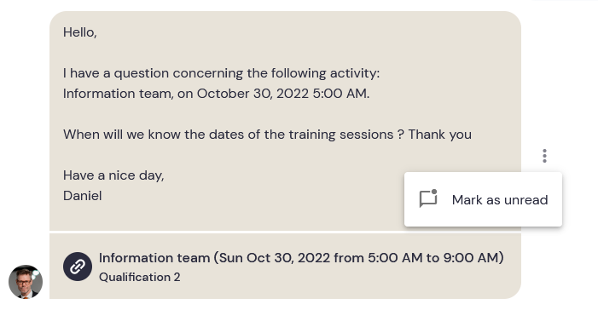Click the unread chat bubble icon
This screenshot has height=310, width=598.
[428, 198]
